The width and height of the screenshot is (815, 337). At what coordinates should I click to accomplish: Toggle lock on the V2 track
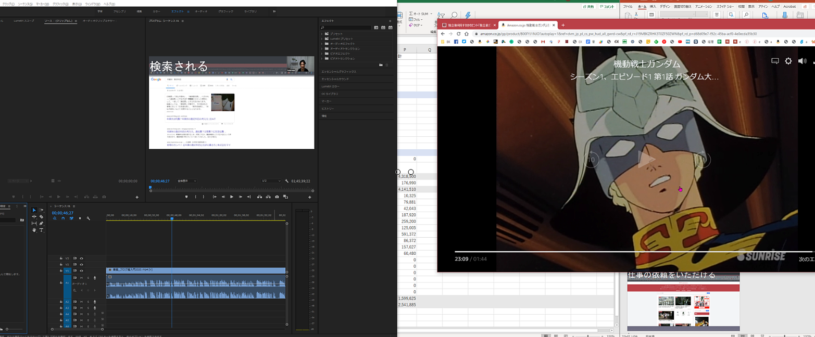coord(61,265)
